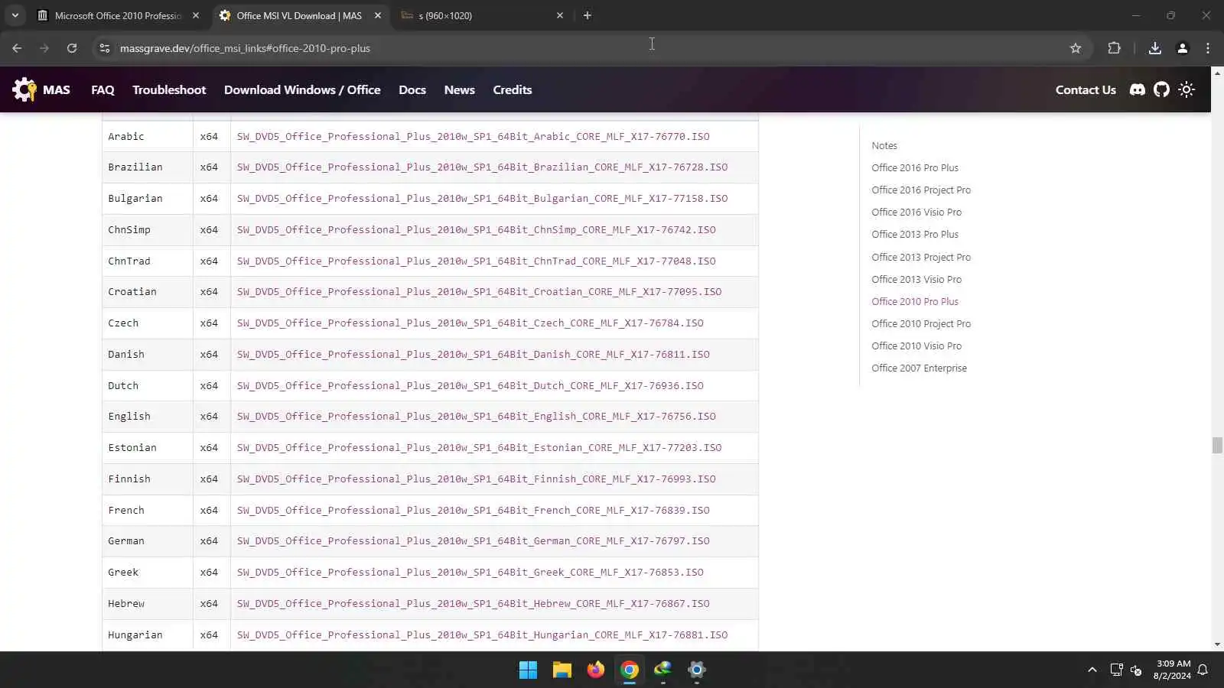
Task: Click the MAS gear logo icon
Action: pos(24,89)
